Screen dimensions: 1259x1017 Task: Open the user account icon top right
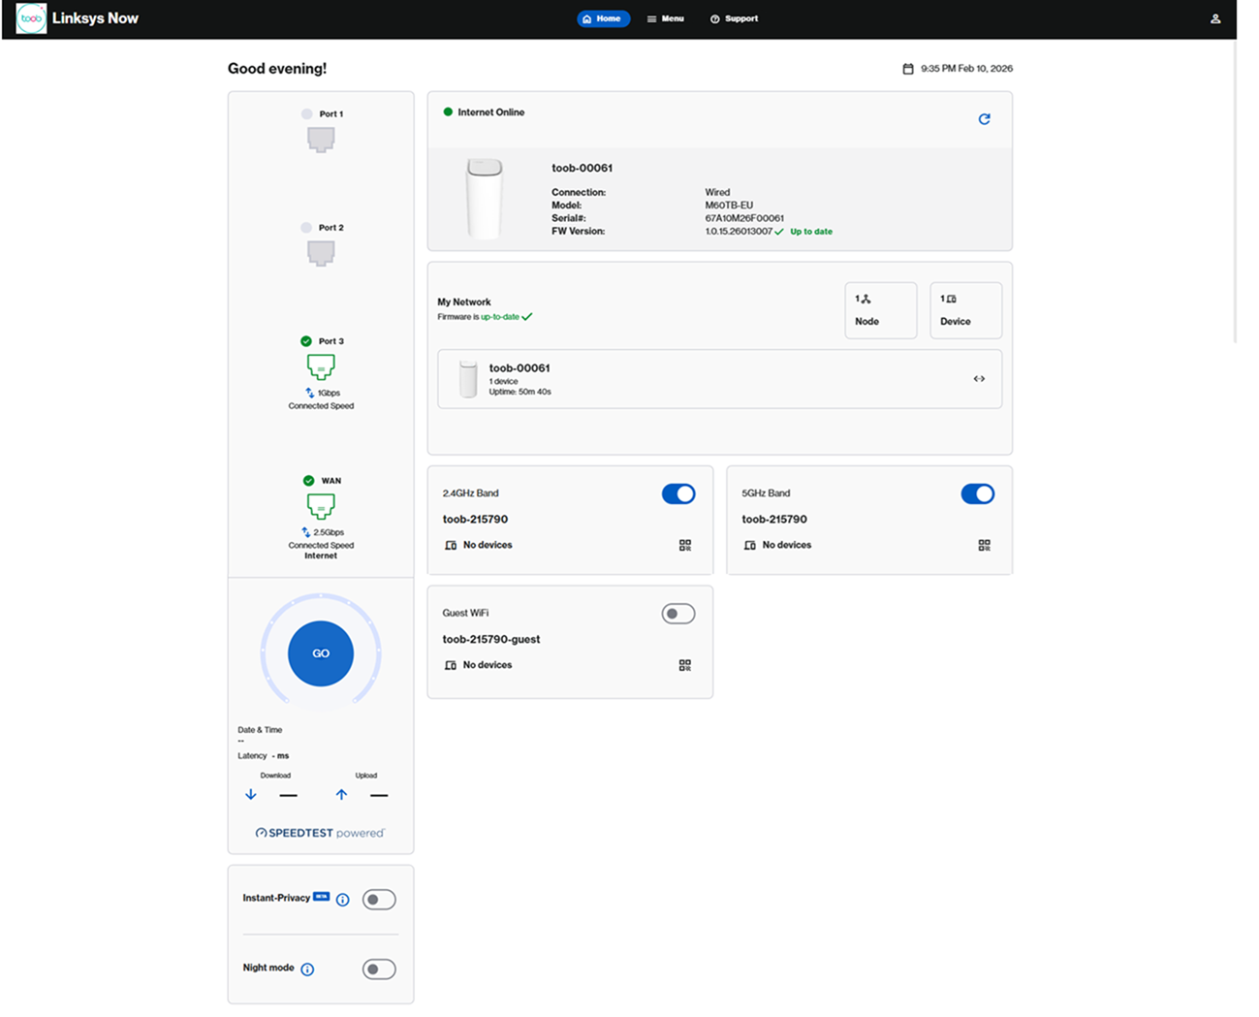(x=1215, y=17)
